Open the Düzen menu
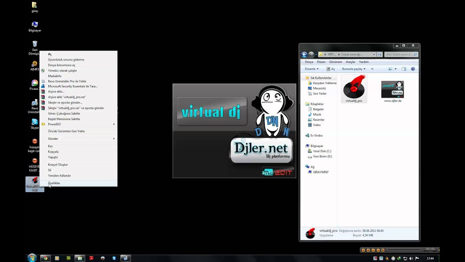 (321, 62)
